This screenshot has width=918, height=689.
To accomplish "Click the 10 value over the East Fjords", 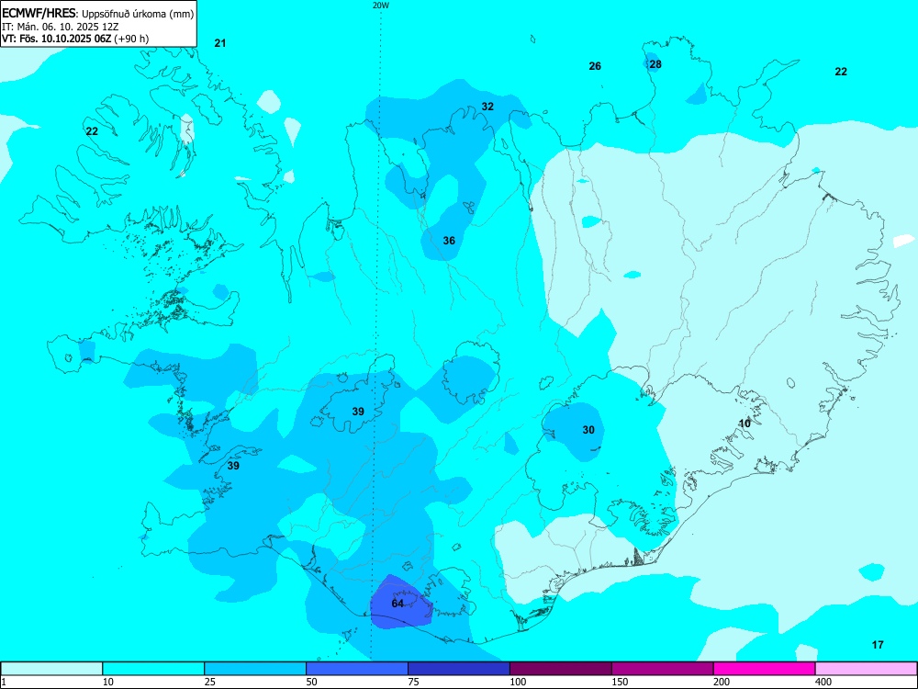I will (x=744, y=424).
